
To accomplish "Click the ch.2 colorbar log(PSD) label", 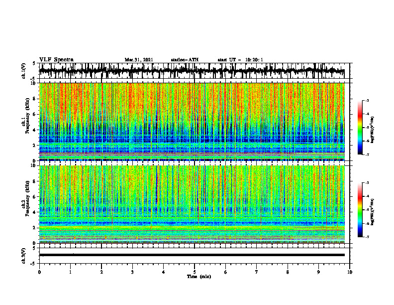I will coord(372,212).
